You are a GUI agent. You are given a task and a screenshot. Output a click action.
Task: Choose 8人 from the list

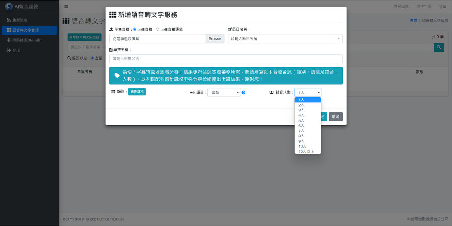[308, 136]
